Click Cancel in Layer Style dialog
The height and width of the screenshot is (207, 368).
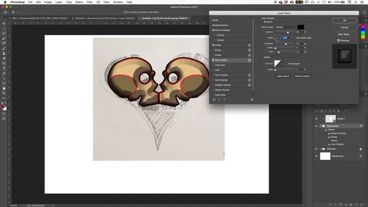pos(344,27)
